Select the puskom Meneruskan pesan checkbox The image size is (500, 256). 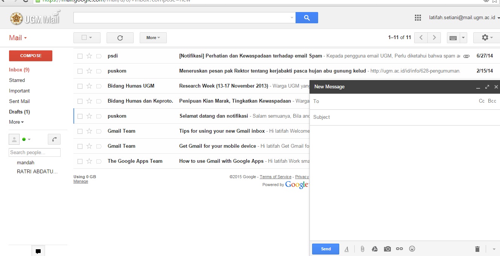[80, 71]
